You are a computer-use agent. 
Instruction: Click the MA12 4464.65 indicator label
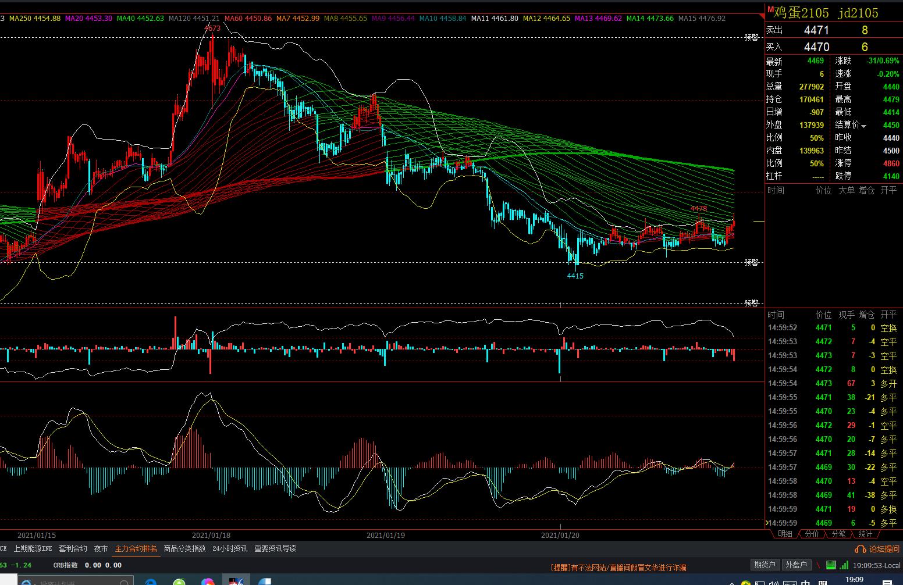click(x=546, y=19)
